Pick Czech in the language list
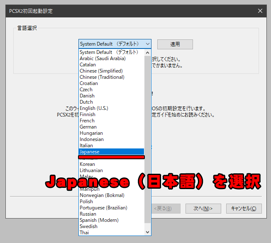The height and width of the screenshot is (243, 271). (112, 90)
